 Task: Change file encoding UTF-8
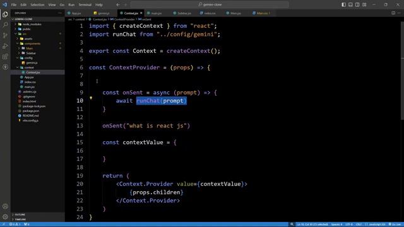click(349, 224)
